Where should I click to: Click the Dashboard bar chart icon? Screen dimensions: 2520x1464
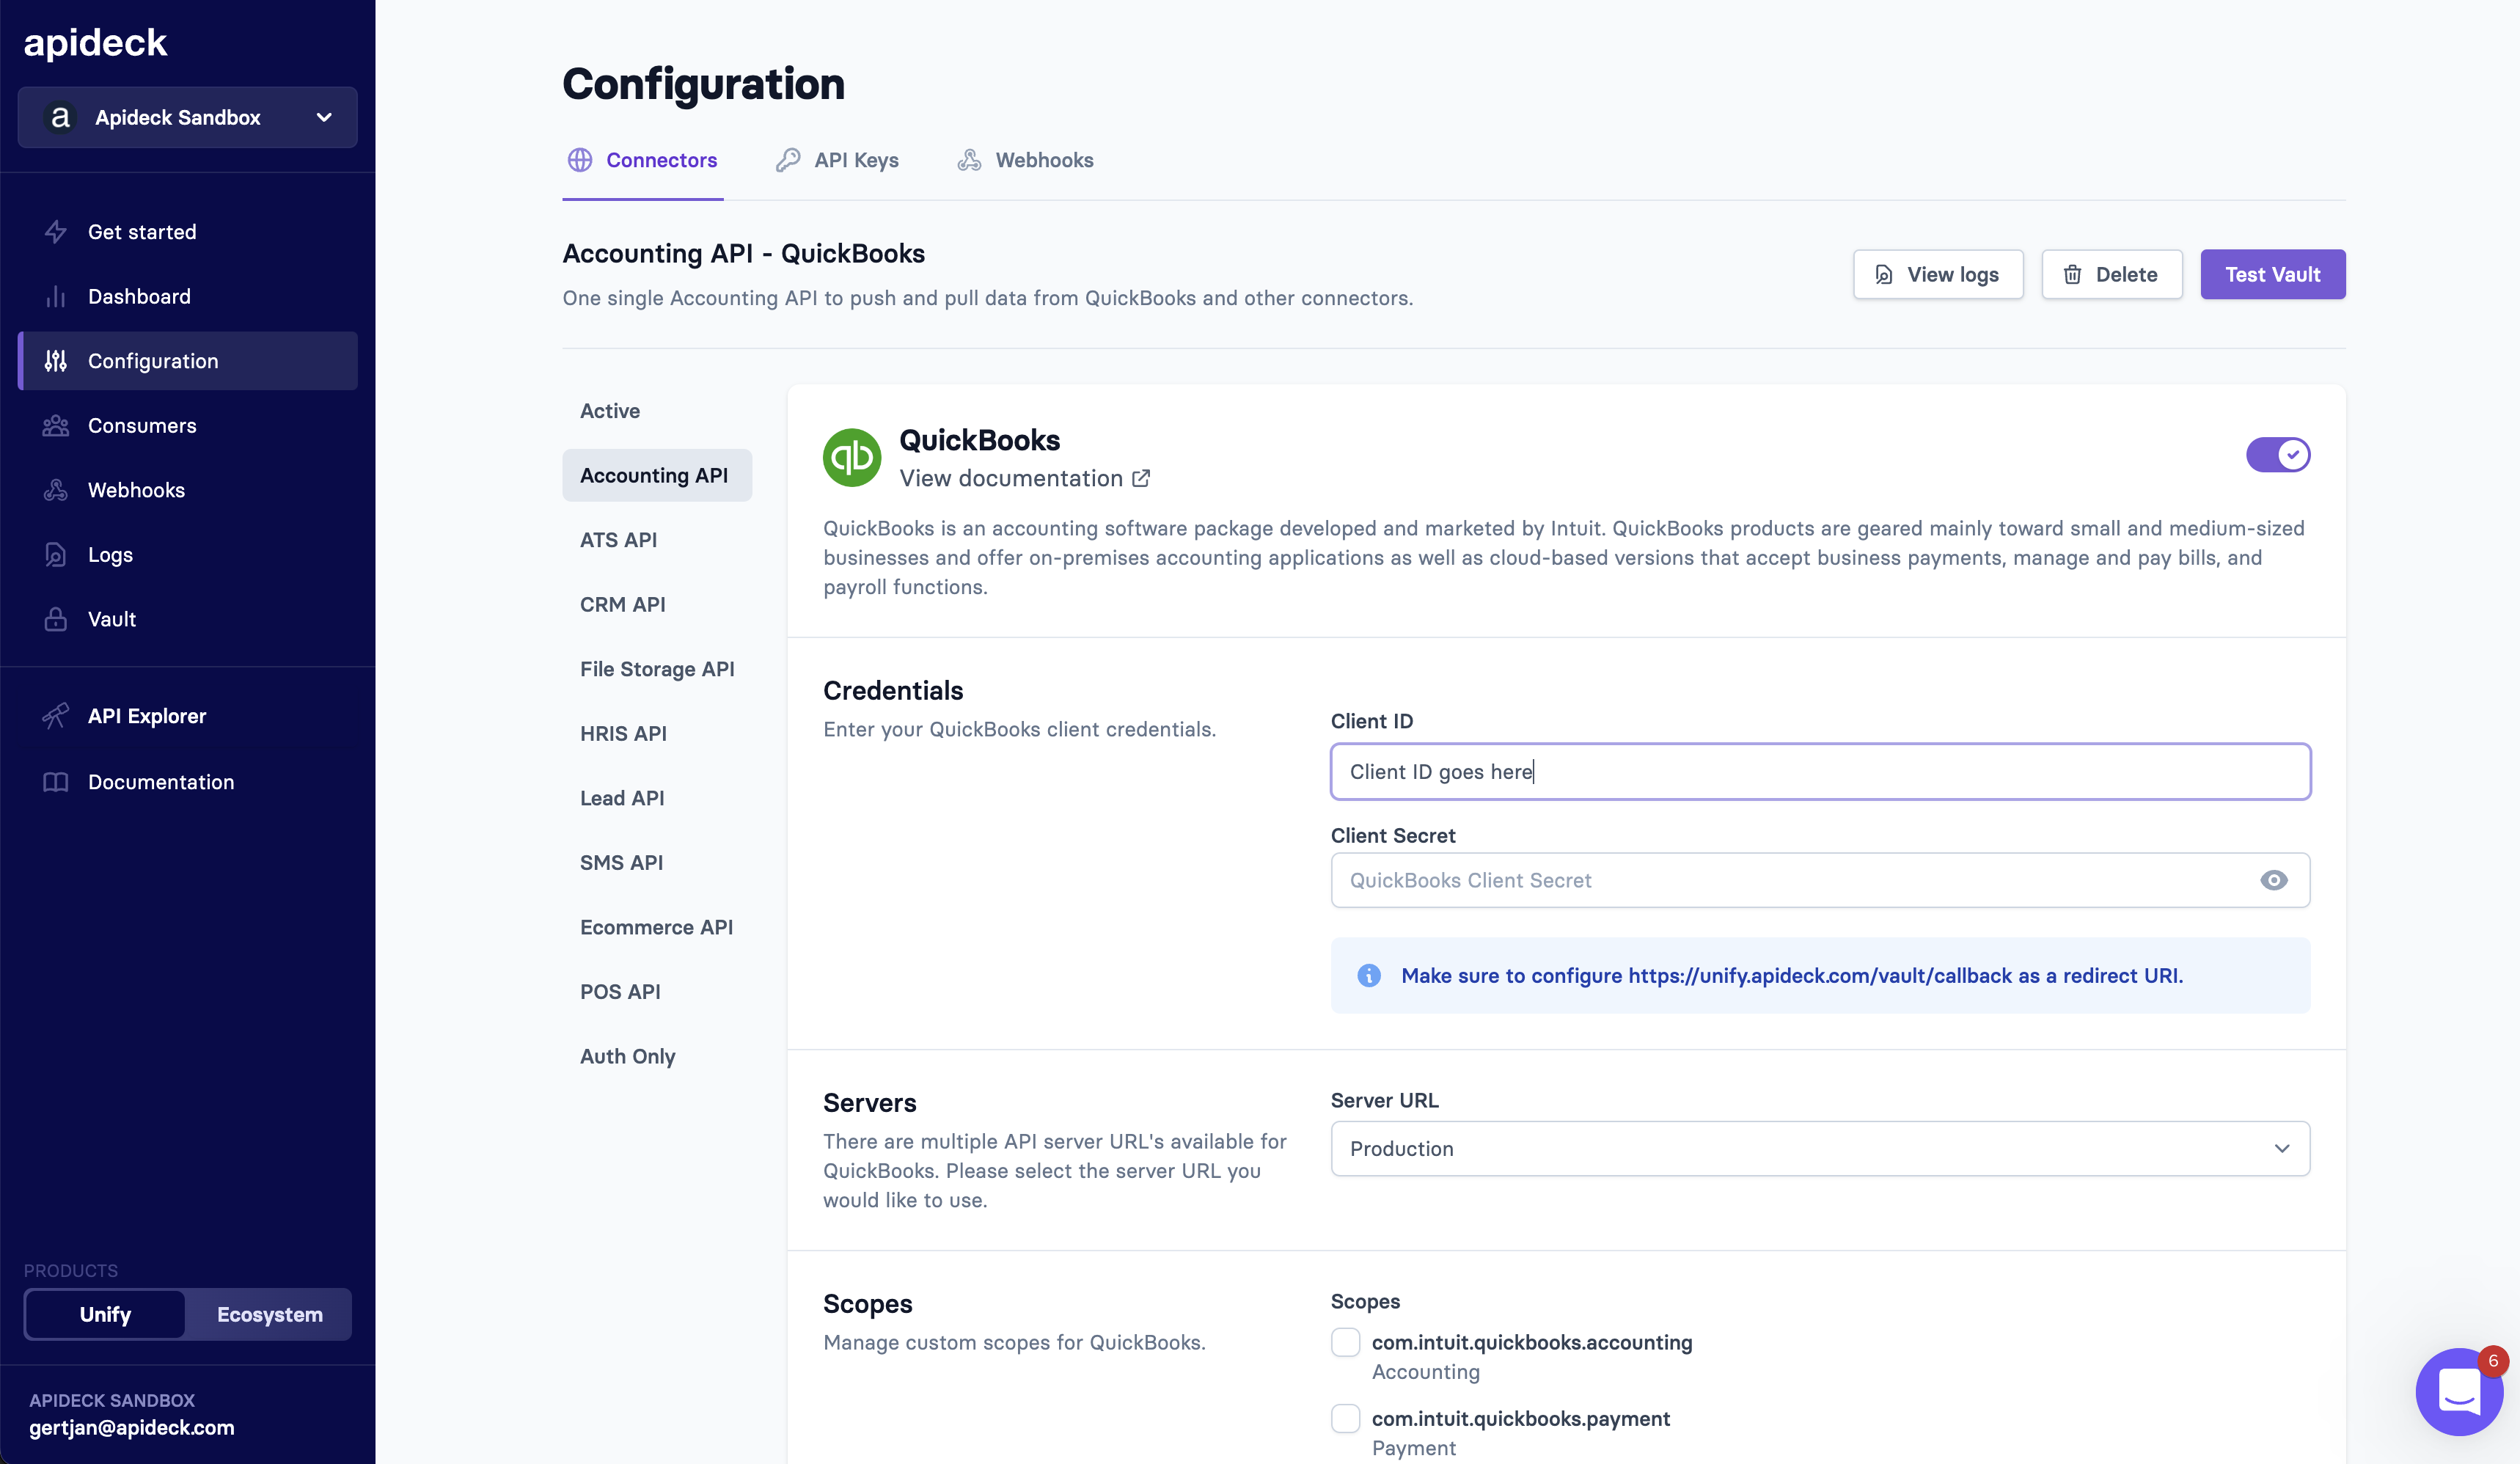56,297
